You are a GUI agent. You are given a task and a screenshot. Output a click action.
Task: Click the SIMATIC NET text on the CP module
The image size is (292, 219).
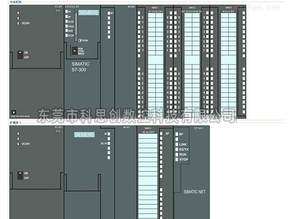pos(195,192)
